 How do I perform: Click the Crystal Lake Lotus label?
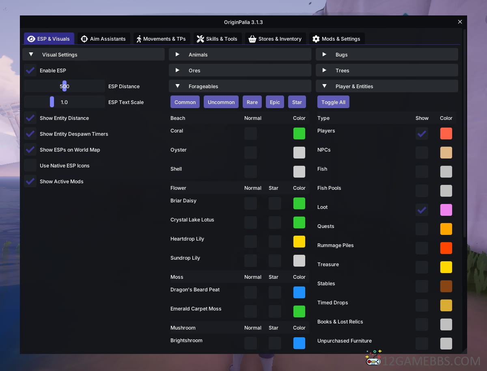point(192,220)
